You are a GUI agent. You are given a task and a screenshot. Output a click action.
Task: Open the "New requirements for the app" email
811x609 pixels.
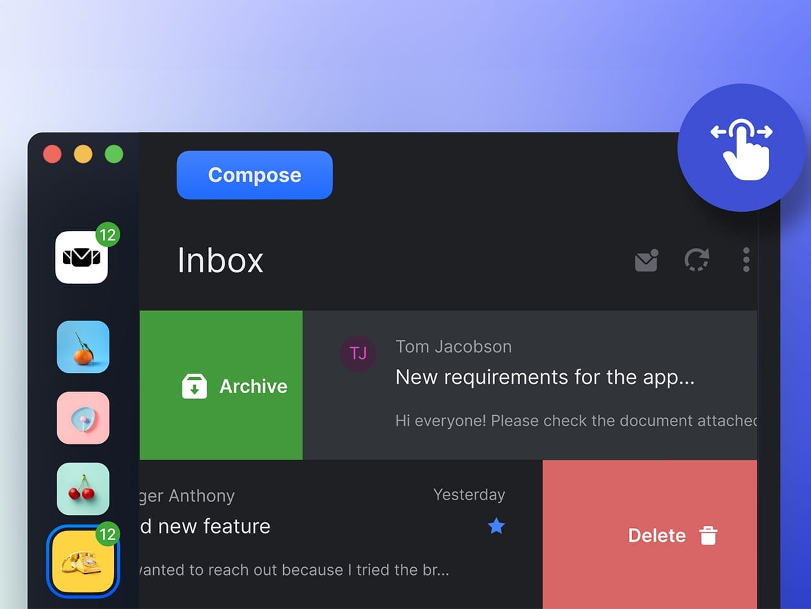tap(545, 377)
